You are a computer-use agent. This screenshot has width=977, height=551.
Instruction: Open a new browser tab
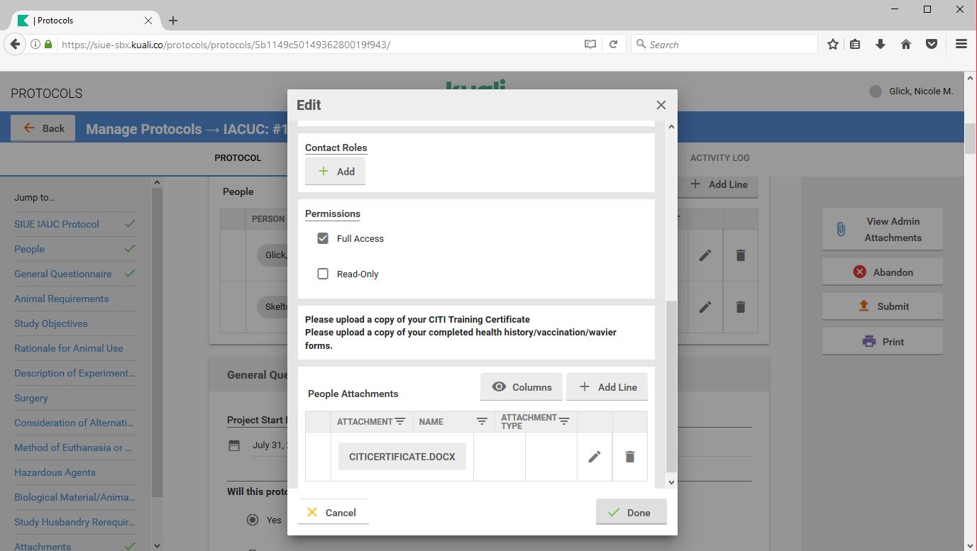(x=173, y=21)
